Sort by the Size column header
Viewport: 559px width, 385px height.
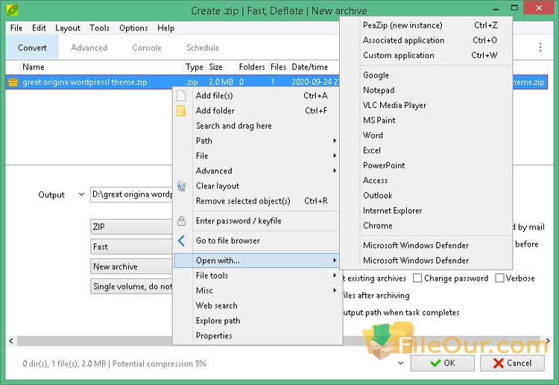[215, 67]
